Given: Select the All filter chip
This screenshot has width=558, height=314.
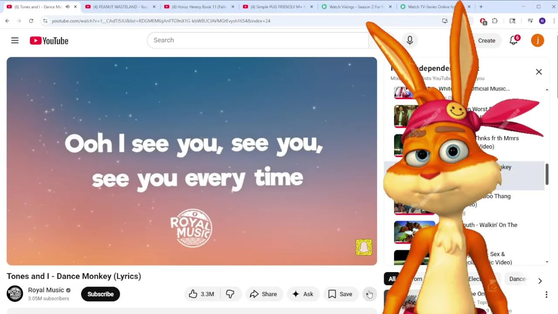Looking at the screenshot, I should click(x=392, y=279).
